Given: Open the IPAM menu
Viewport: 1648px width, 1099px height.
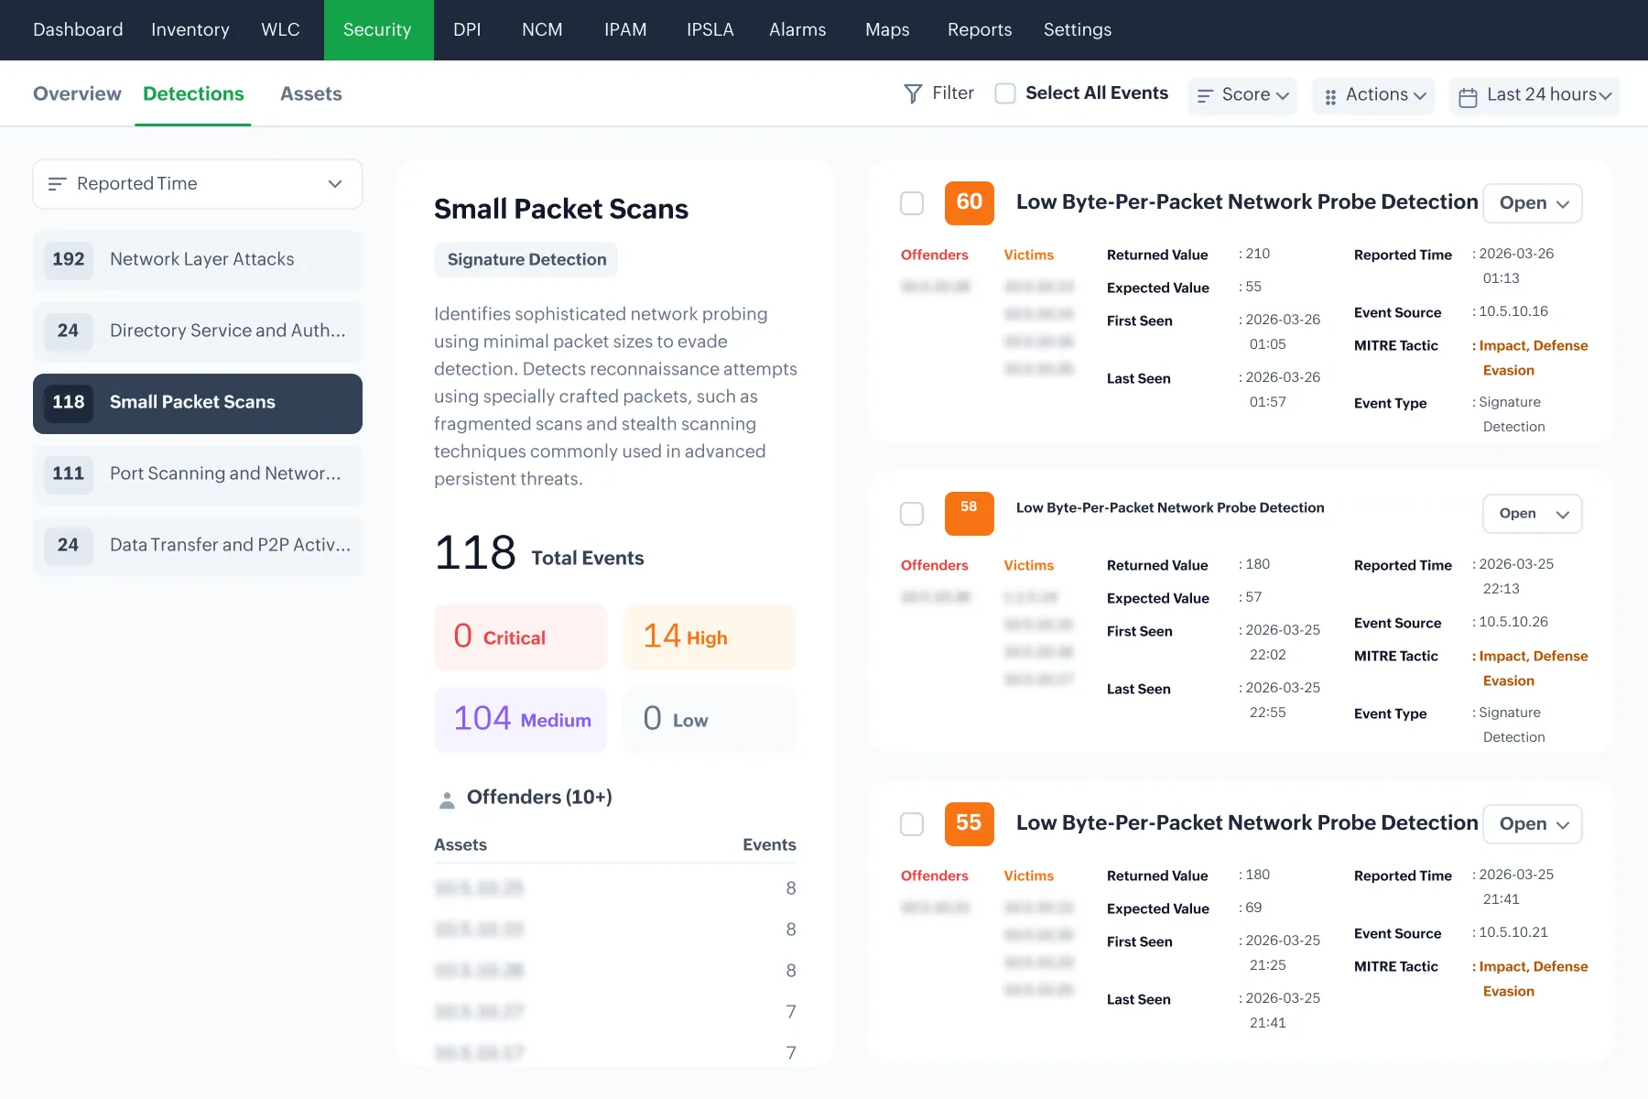Looking at the screenshot, I should point(625,30).
